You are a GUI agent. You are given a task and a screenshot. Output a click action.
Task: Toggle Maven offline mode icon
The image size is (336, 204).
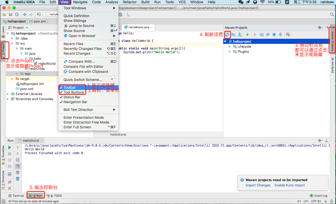tap(268, 35)
